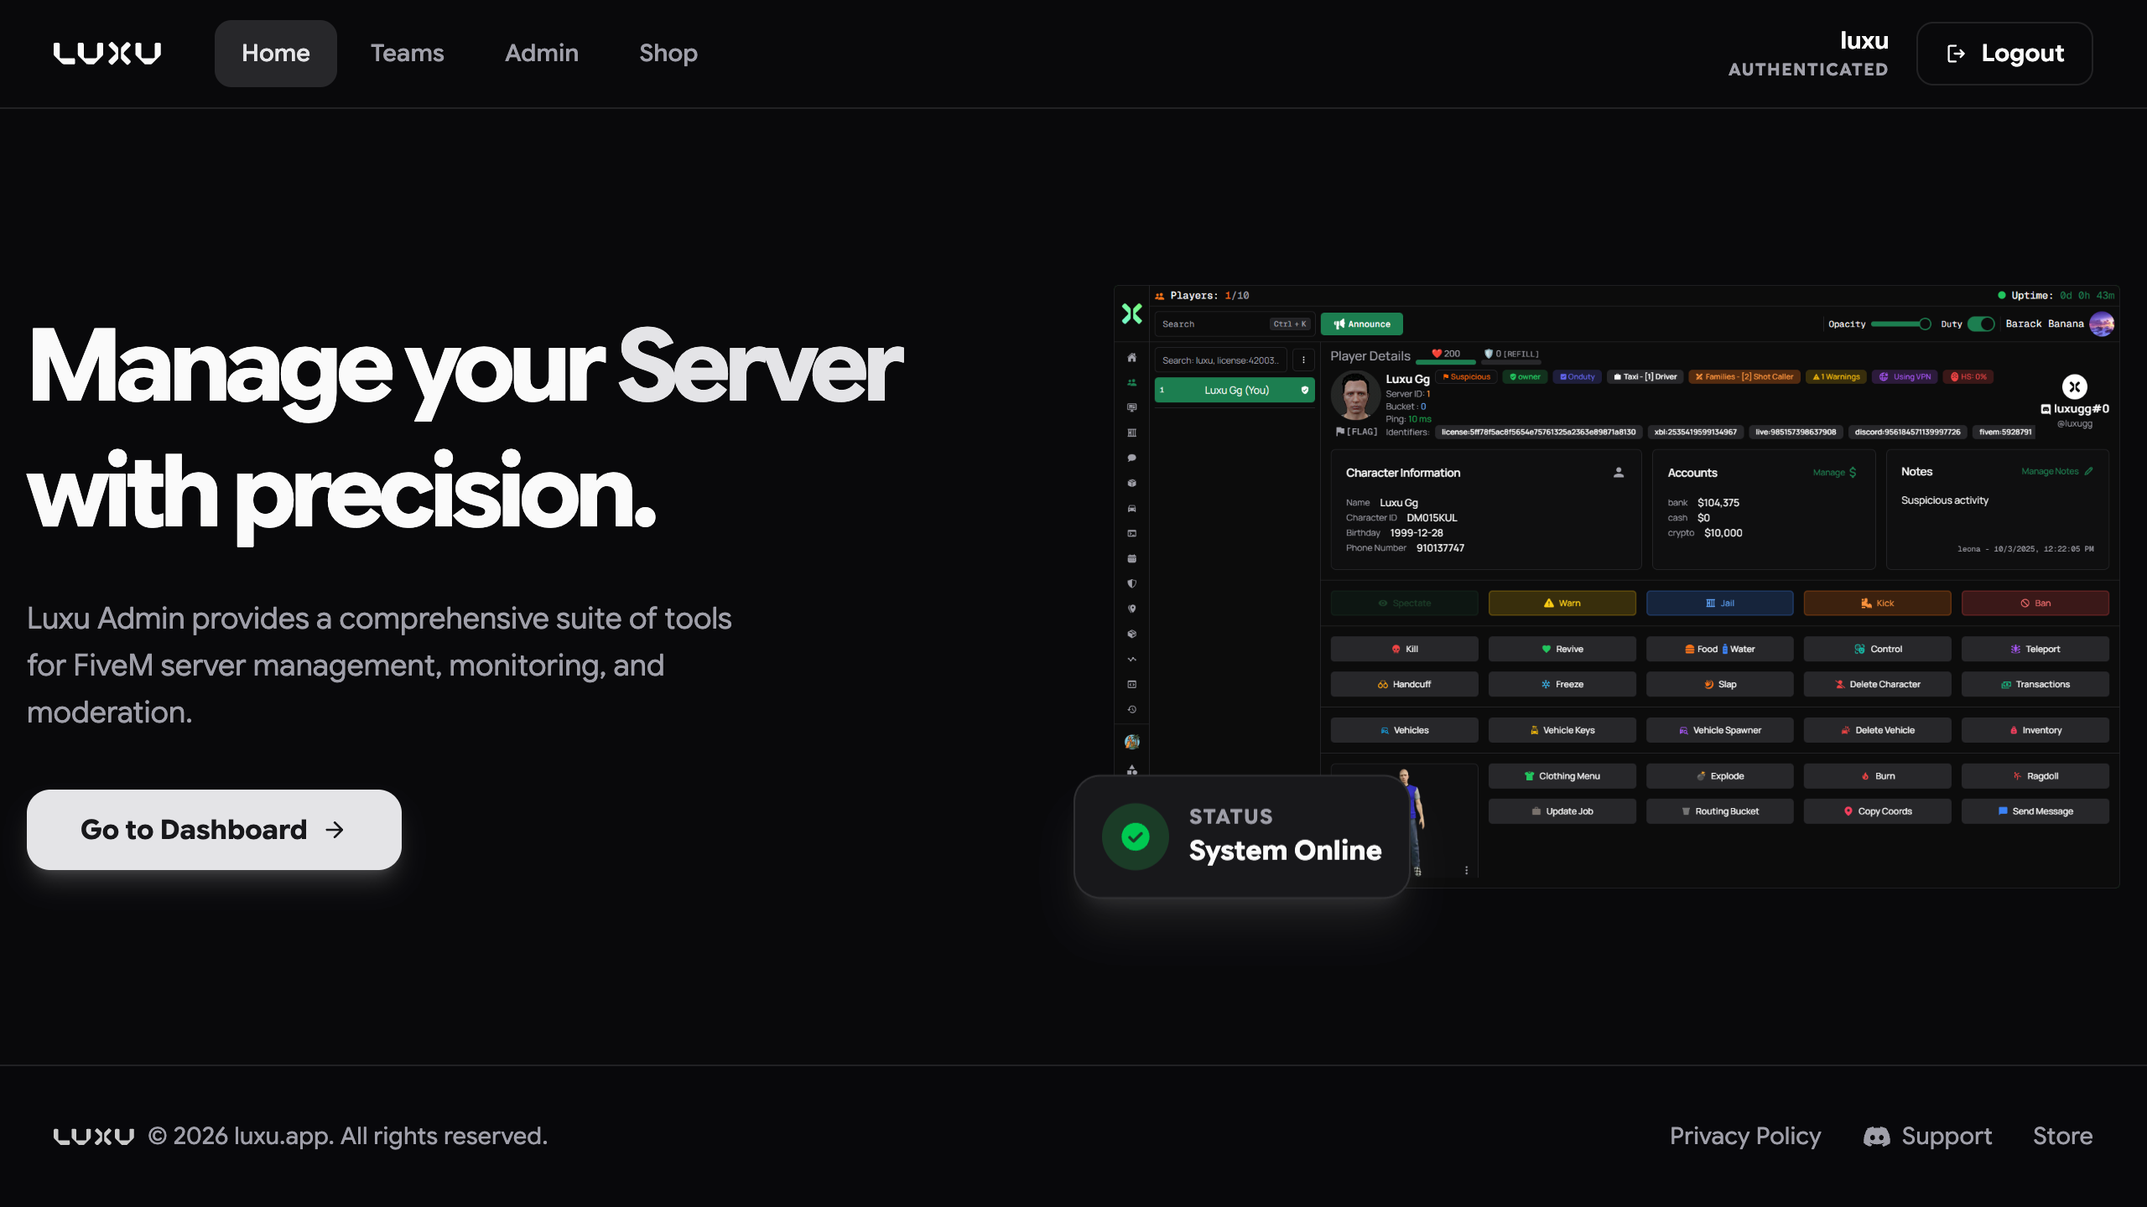Click the LUXU logo in the header
The height and width of the screenshot is (1207, 2147).
pos(107,53)
